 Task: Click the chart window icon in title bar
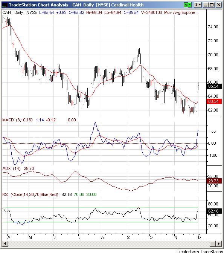coord(5,5)
